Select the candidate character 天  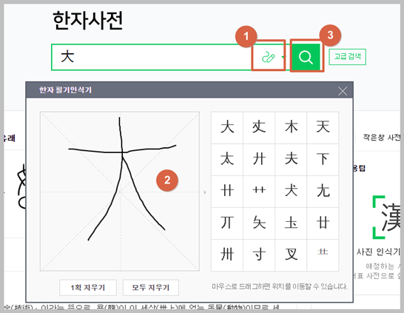[x=323, y=127]
